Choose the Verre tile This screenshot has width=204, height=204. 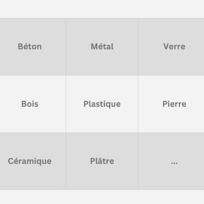pyautogui.click(x=174, y=47)
